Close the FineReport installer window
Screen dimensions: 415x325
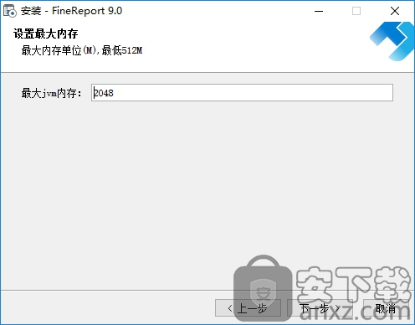pos(395,11)
